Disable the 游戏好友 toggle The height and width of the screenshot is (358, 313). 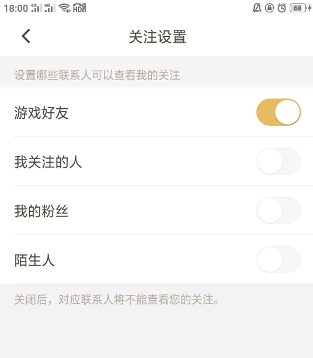[x=279, y=112]
